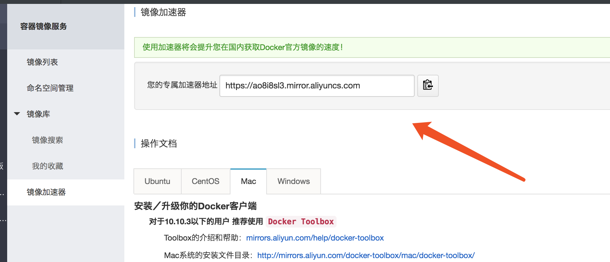The image size is (610, 262).
Task: Open mirrors.aliyun.com/help/docker-toolbox link
Action: pyautogui.click(x=315, y=238)
